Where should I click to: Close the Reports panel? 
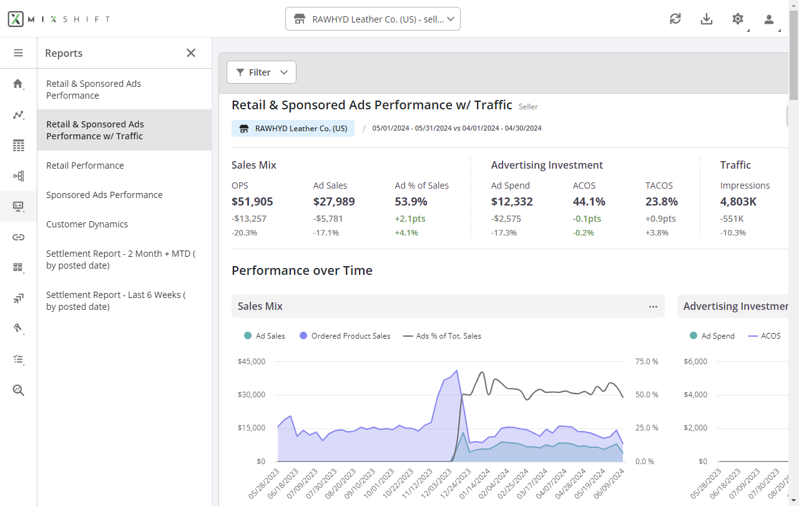coord(191,53)
